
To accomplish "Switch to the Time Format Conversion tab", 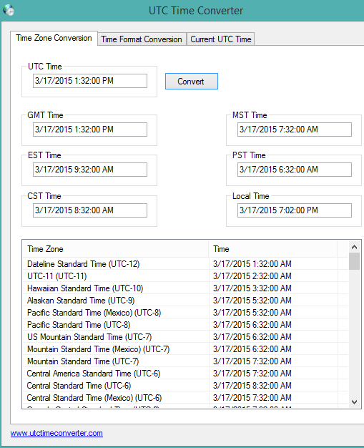I will [x=142, y=39].
